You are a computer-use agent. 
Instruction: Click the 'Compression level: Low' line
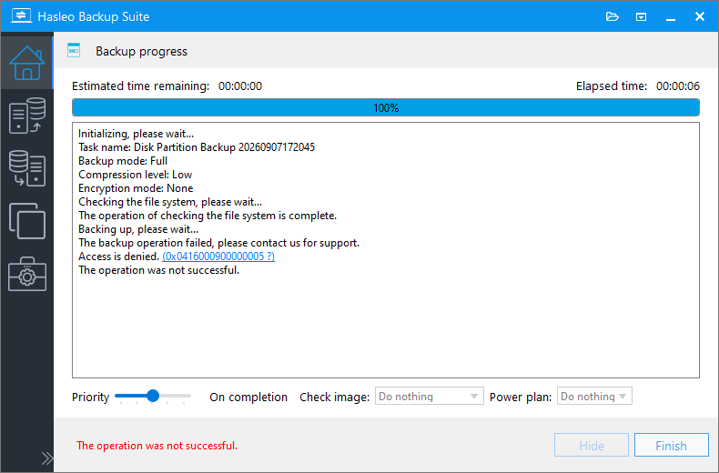point(136,175)
